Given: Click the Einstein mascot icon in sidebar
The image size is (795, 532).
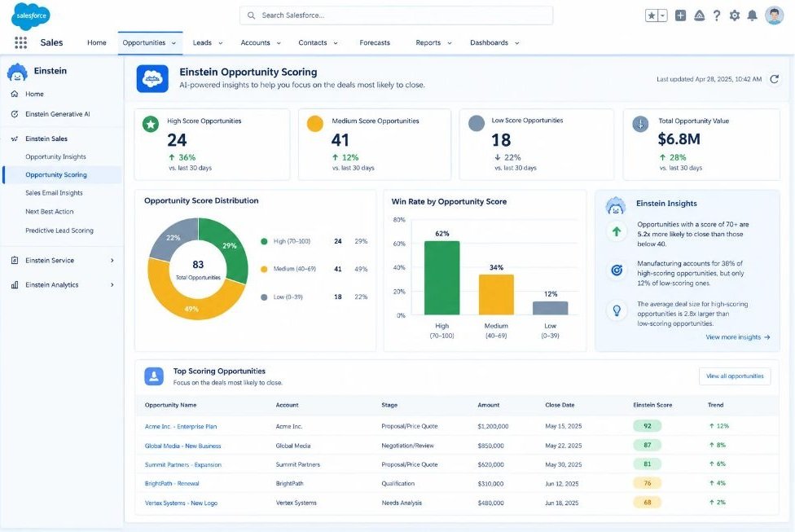Looking at the screenshot, I should [17, 72].
